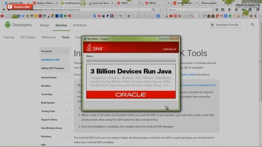
Task: Open the Gmail bookmark icon
Action: (221, 16)
